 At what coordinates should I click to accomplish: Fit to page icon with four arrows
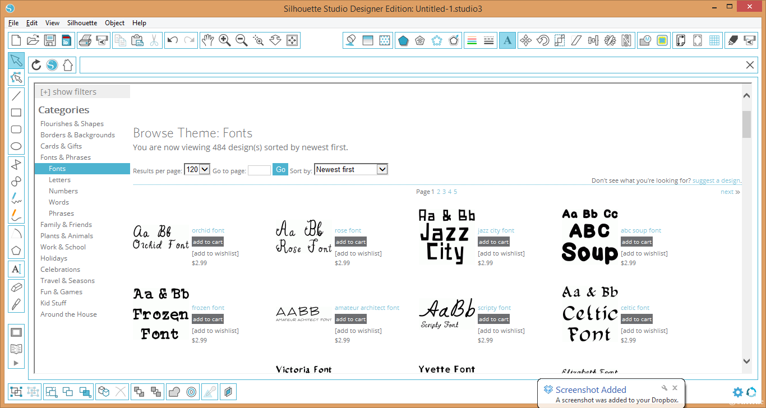coord(292,40)
